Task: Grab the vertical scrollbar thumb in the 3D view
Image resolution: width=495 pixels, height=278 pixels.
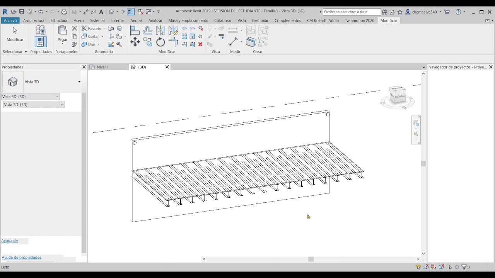Action: point(423,164)
